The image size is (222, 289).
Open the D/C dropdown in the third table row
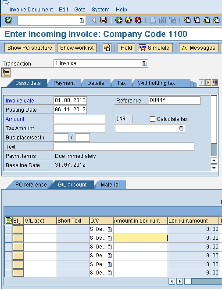(110, 247)
